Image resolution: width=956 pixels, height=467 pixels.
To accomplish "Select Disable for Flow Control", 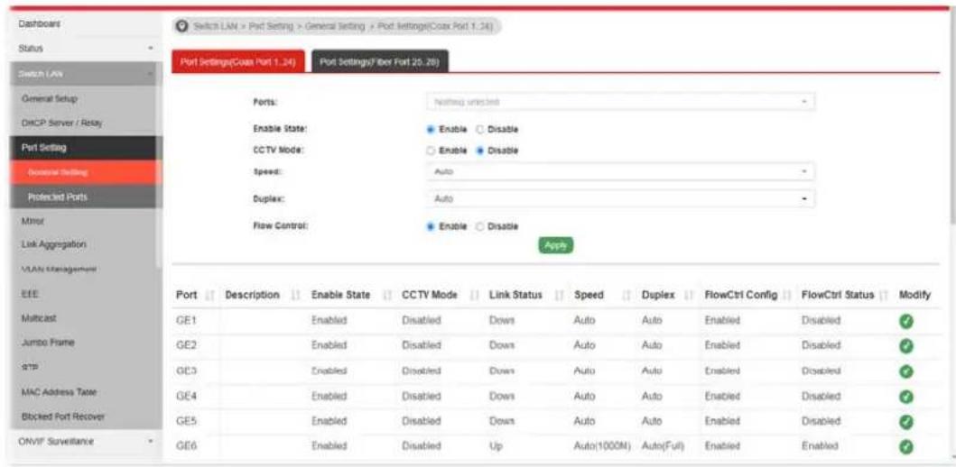I will point(478,226).
